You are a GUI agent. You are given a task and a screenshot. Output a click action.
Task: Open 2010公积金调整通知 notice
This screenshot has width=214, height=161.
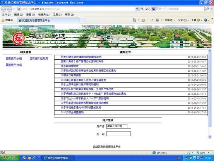pyautogui.click(x=72, y=113)
